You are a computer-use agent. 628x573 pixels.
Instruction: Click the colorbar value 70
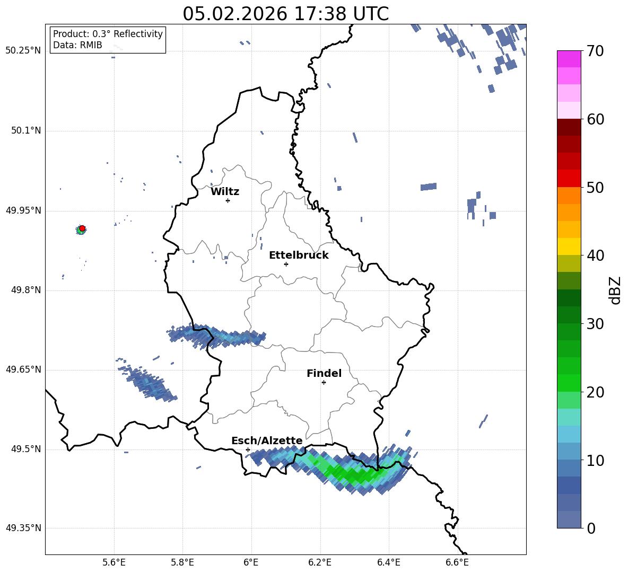(595, 51)
